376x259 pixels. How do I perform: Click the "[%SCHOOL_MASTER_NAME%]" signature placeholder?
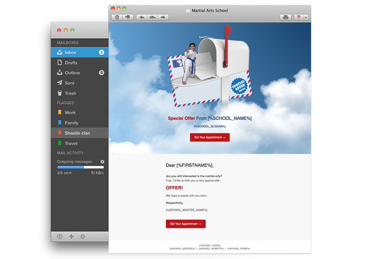click(187, 210)
